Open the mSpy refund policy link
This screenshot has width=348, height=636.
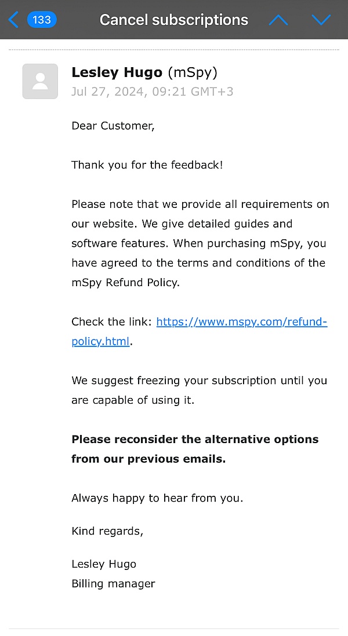coord(241,322)
